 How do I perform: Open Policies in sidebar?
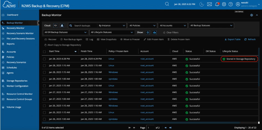10,57
